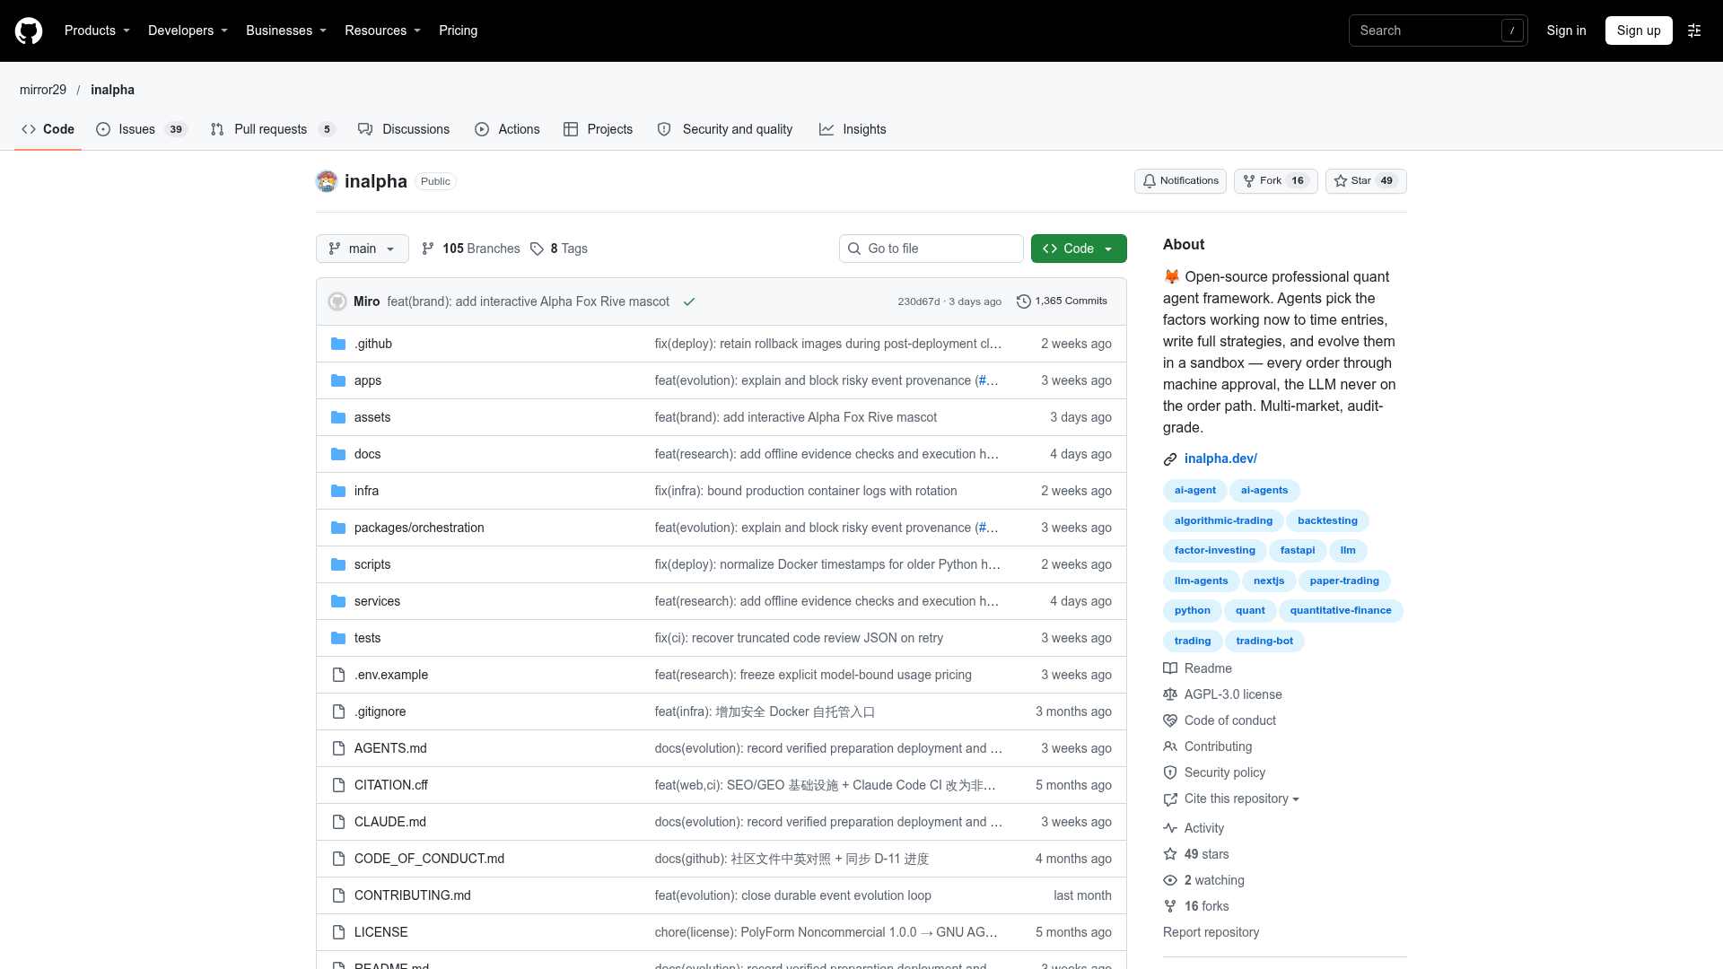
Task: Open the mirror29 owner link
Action: [43, 90]
